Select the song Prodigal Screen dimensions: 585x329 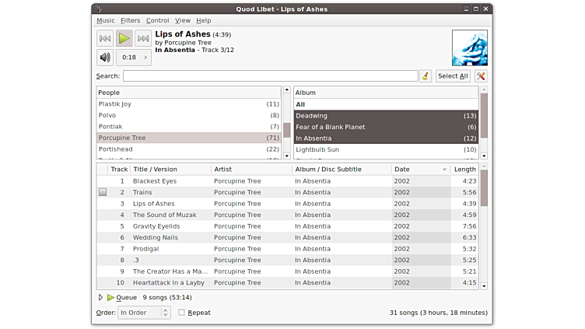[288, 249]
